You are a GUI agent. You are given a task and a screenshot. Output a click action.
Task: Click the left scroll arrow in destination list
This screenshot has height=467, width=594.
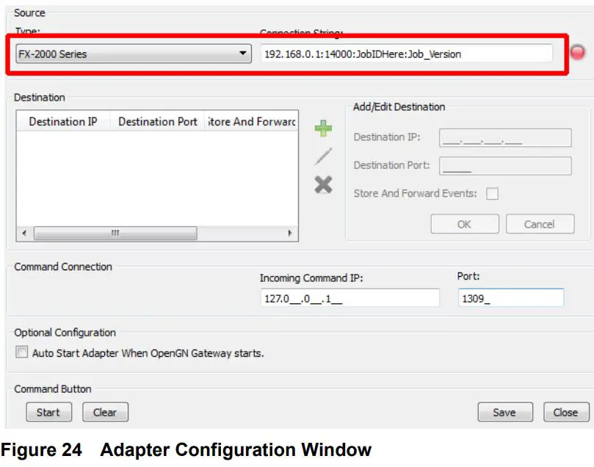(x=25, y=233)
